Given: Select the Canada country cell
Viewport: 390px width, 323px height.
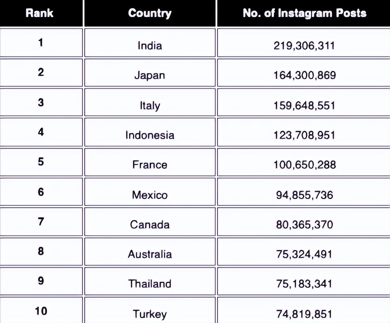Looking at the screenshot, I should pyautogui.click(x=150, y=222).
